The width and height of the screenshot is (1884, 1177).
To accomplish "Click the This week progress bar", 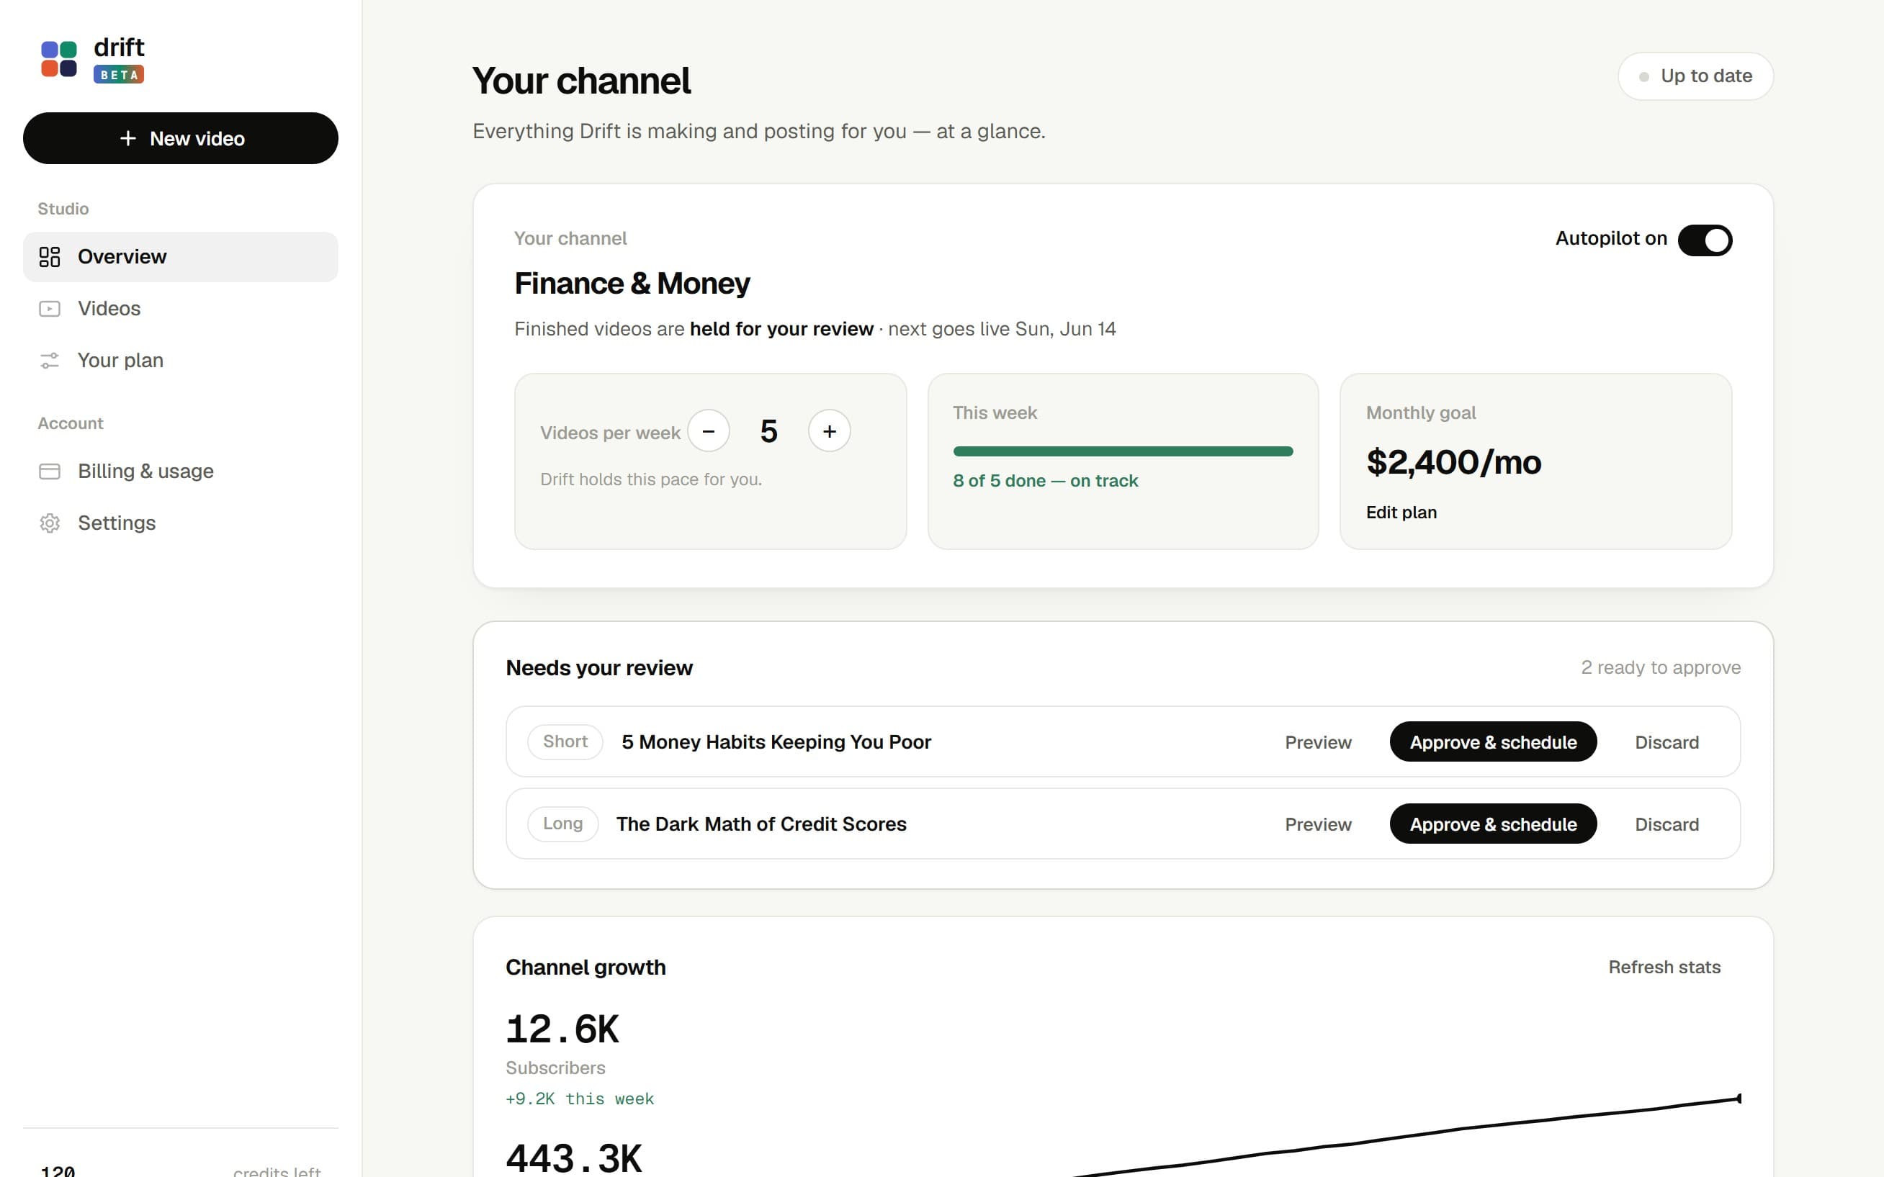I will point(1123,451).
